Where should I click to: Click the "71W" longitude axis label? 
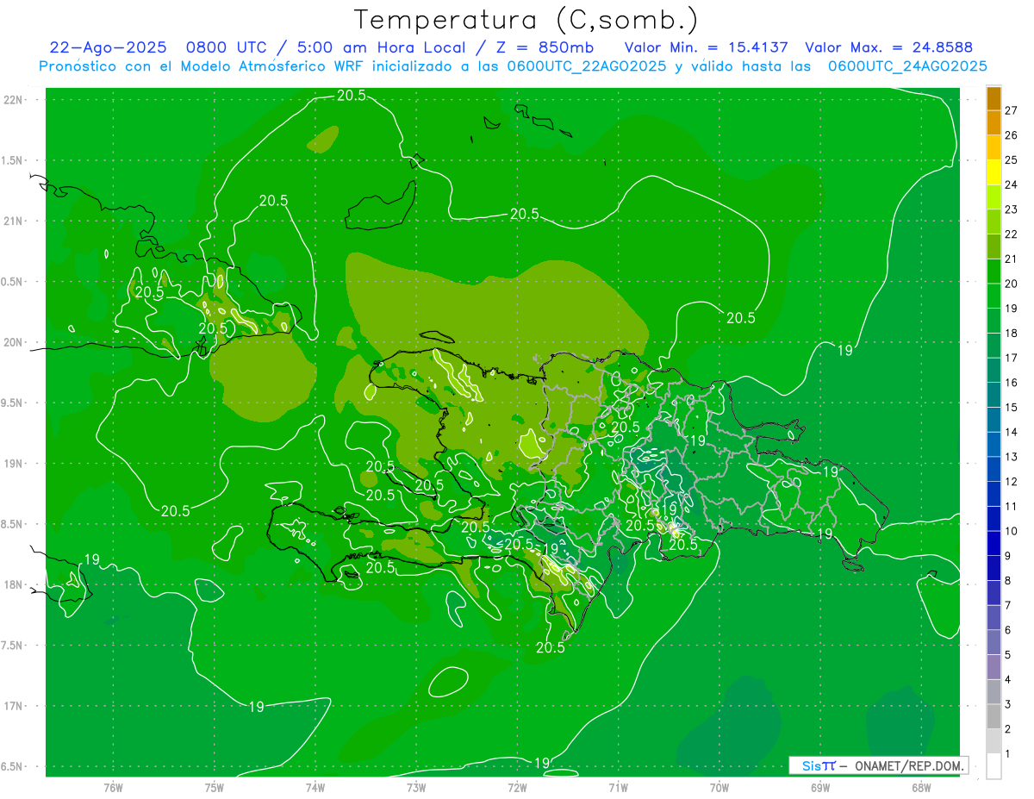click(x=618, y=787)
